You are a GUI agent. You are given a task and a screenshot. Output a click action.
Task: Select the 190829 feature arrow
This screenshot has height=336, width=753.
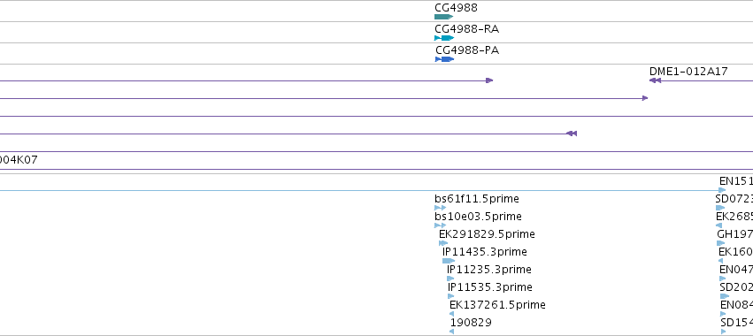tap(452, 332)
